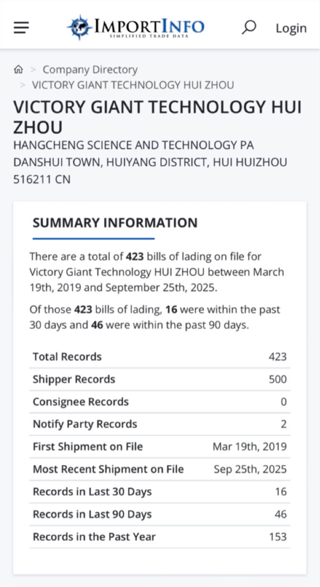The height and width of the screenshot is (587, 320).
Task: Click the Login link
Action: 291,28
